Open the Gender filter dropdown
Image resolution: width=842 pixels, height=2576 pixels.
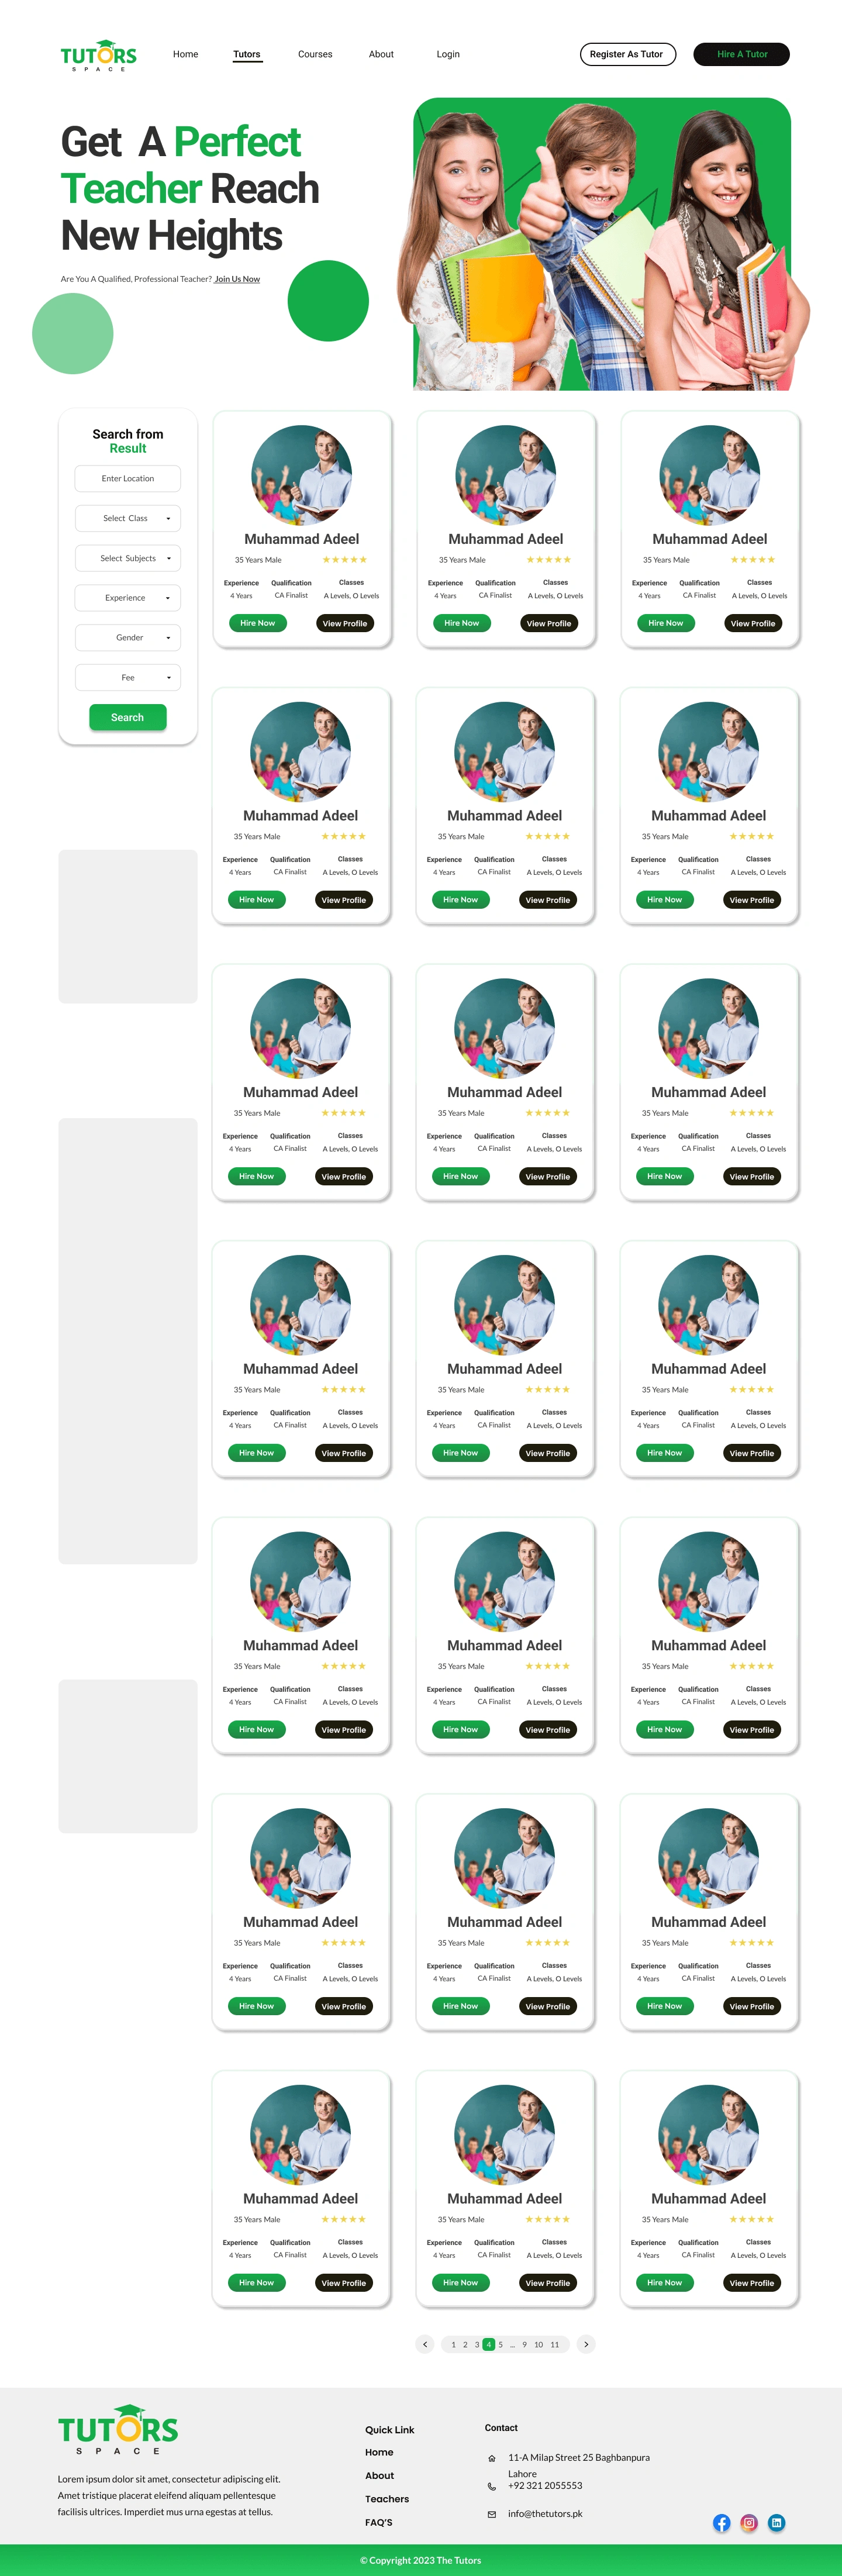(128, 637)
